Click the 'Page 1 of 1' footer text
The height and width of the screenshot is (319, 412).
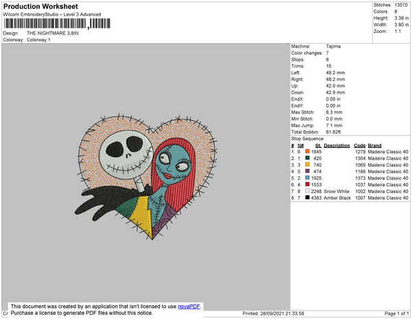pyautogui.click(x=396, y=313)
